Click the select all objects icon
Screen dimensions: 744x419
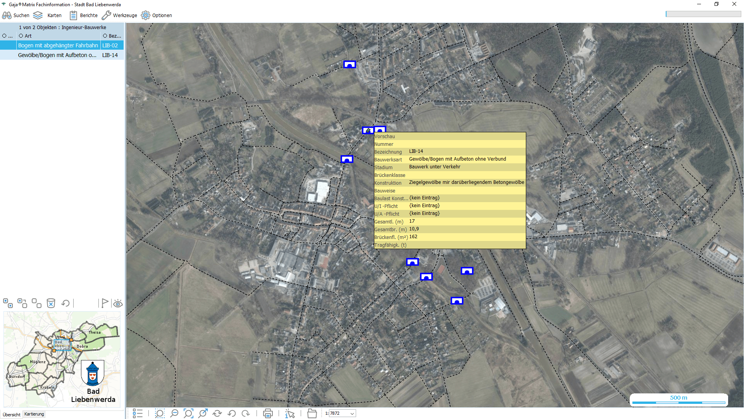[x=8, y=303]
